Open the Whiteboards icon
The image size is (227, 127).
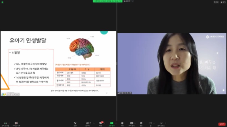pyautogui.click(x=161, y=123)
